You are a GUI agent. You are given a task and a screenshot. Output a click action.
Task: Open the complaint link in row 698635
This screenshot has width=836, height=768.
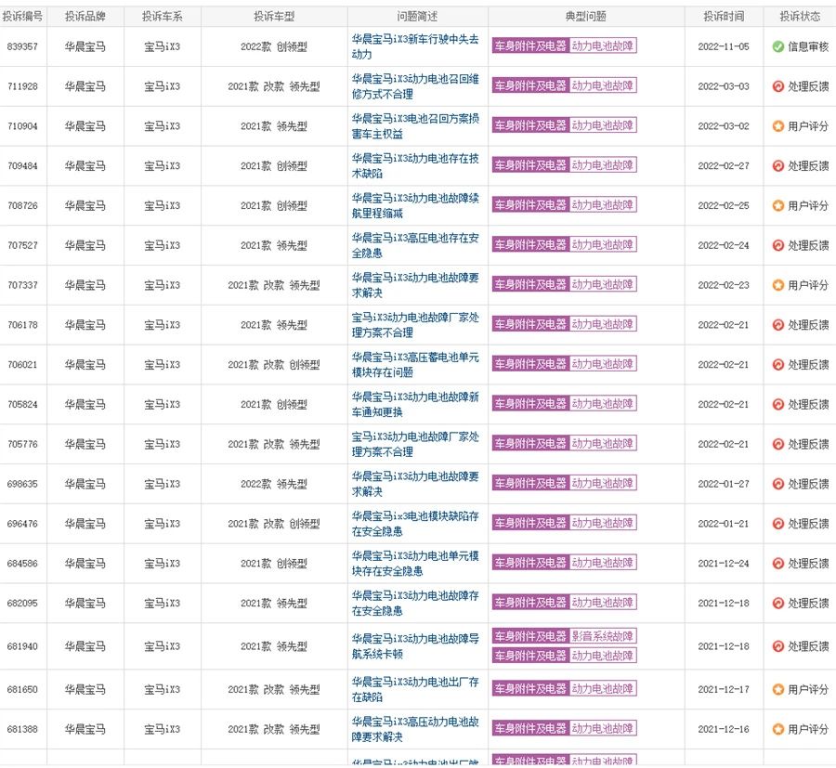(x=415, y=484)
